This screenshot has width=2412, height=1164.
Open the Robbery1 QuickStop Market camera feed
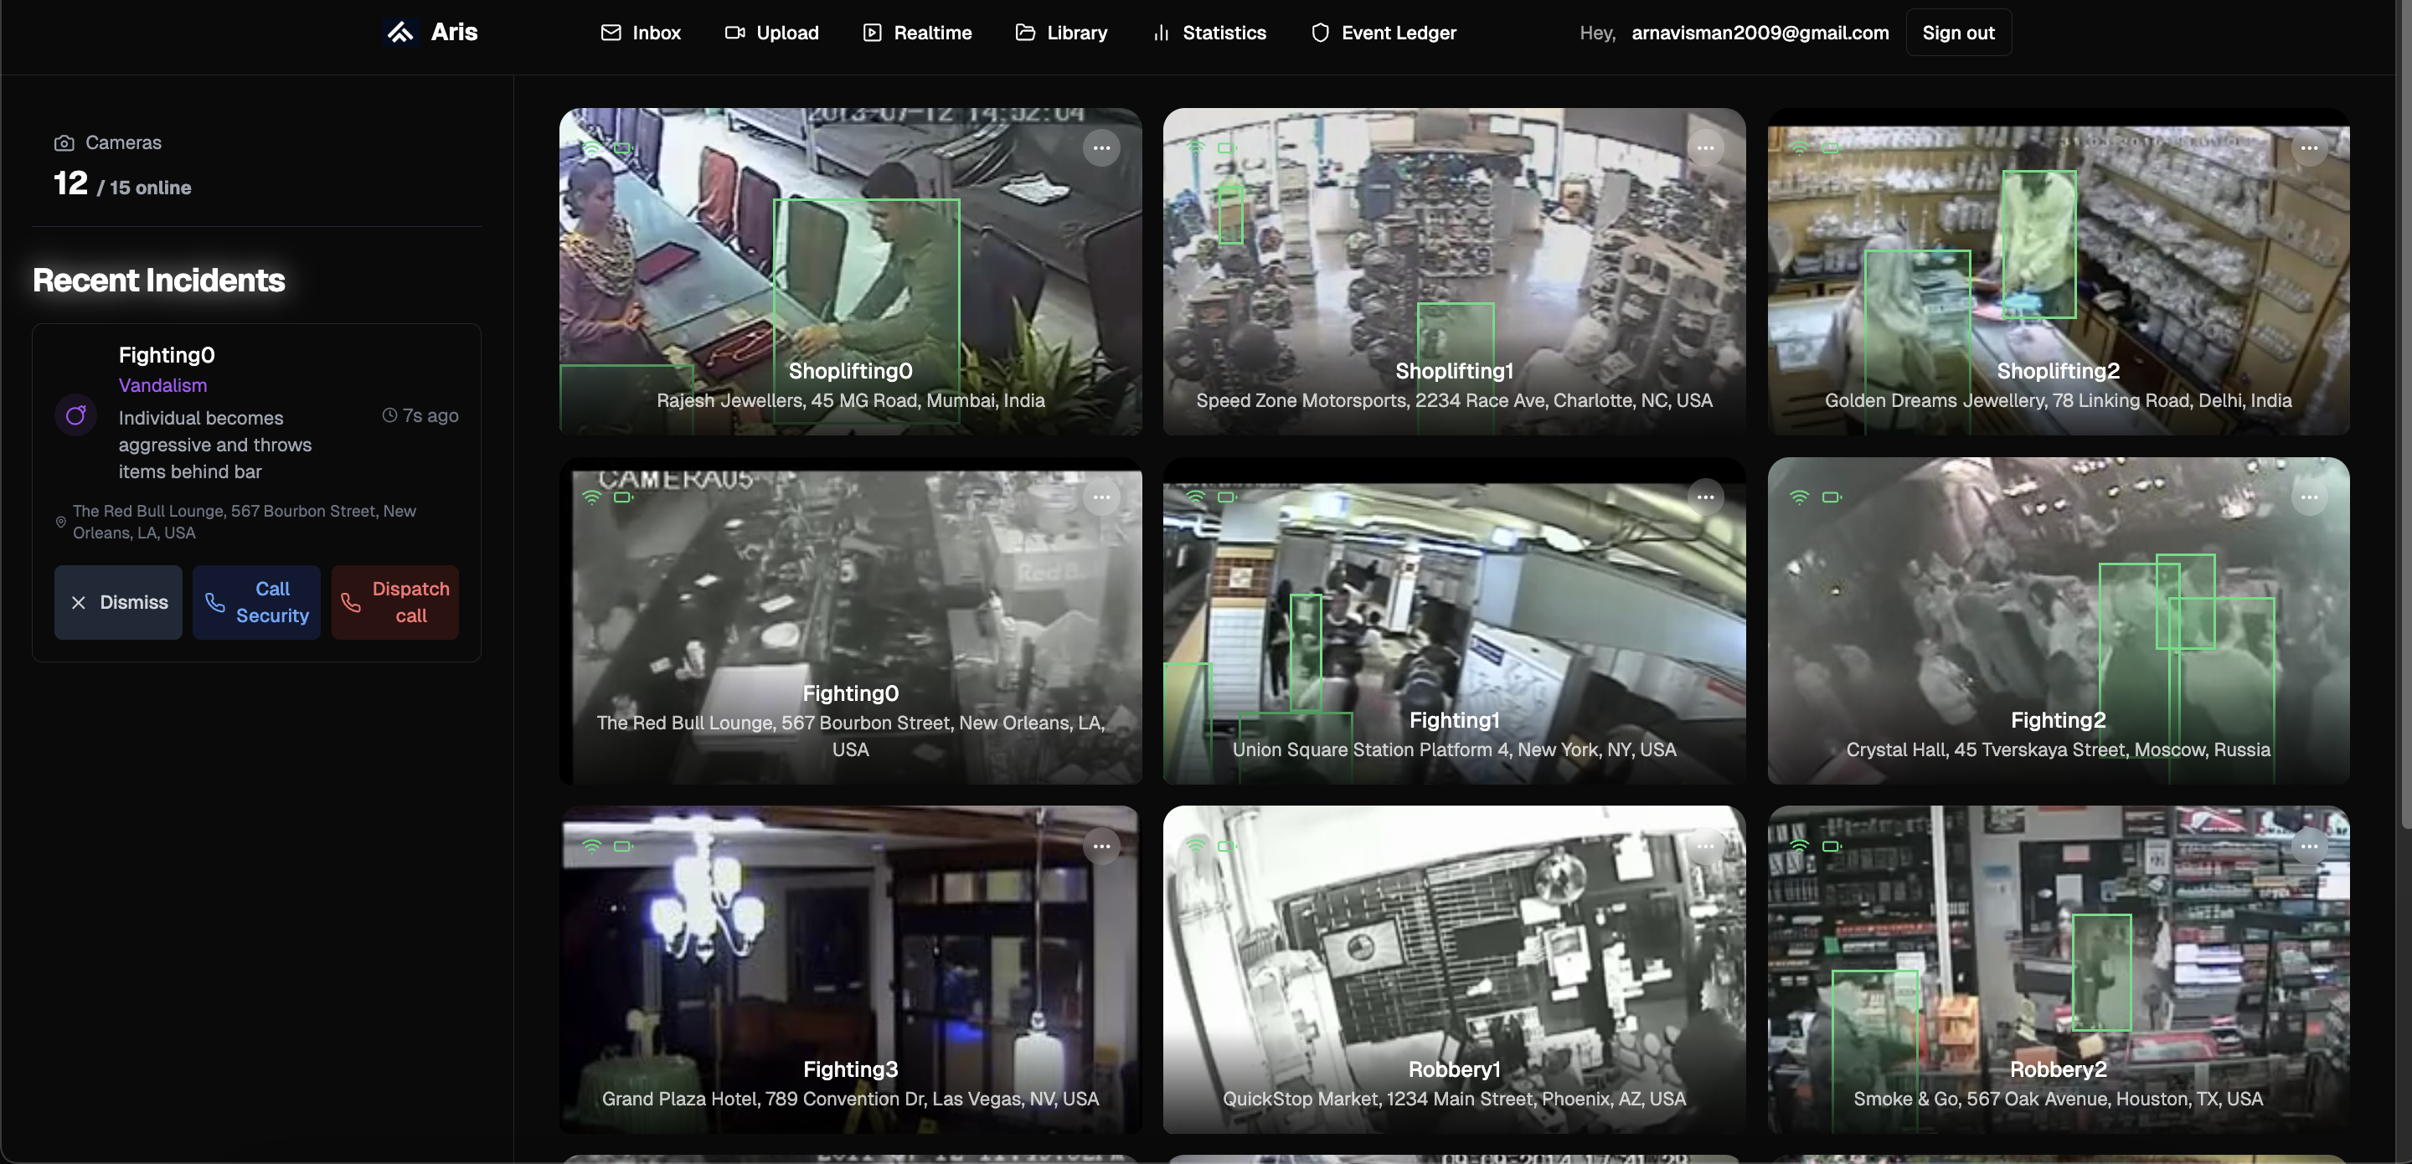[x=1453, y=968]
